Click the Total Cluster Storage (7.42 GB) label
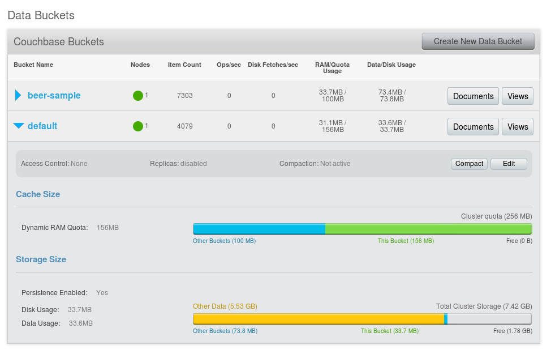Image resolution: width=551 pixels, height=354 pixels. coord(484,306)
